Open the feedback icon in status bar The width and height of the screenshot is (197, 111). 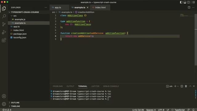click(x=189, y=110)
